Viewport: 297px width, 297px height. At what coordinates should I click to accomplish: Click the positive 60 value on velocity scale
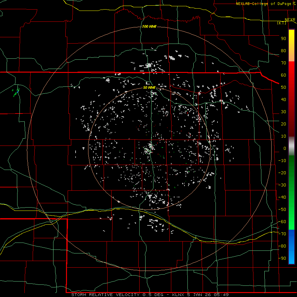pyautogui.click(x=283, y=75)
